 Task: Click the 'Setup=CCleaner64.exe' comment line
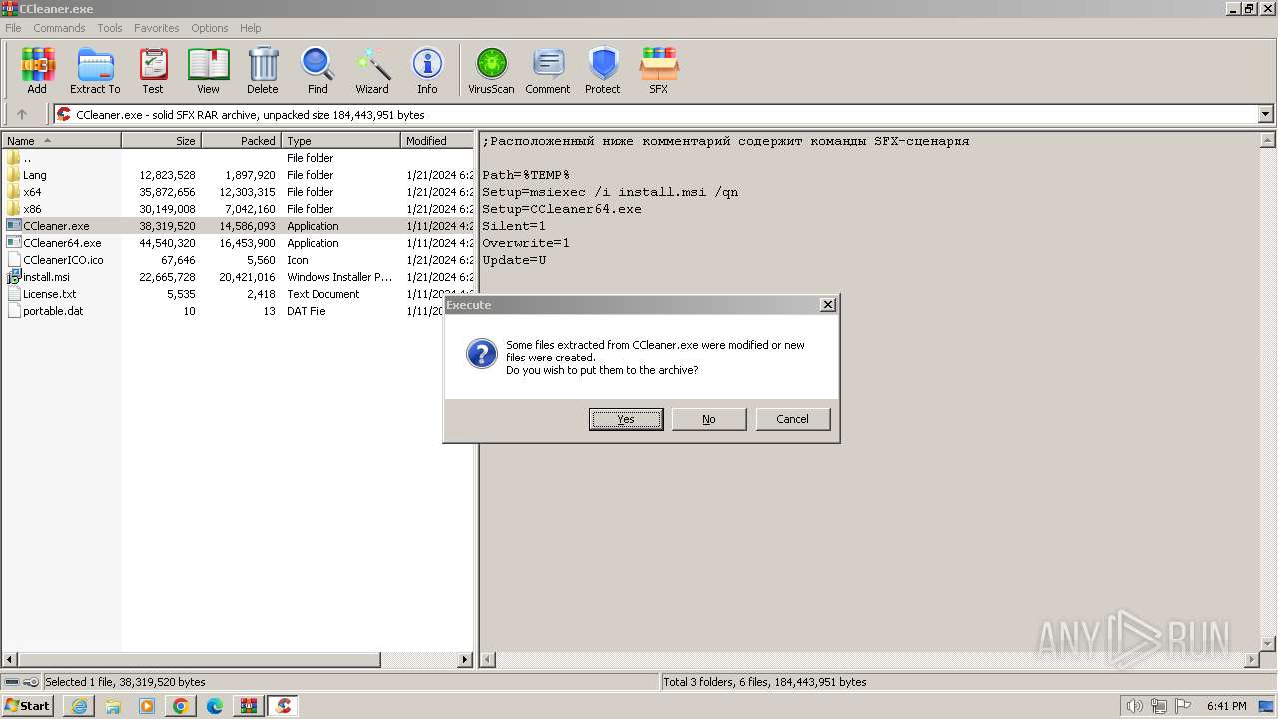(x=562, y=209)
